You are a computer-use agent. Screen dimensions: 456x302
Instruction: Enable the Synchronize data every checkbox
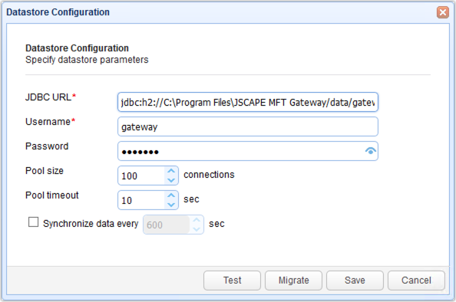(33, 222)
